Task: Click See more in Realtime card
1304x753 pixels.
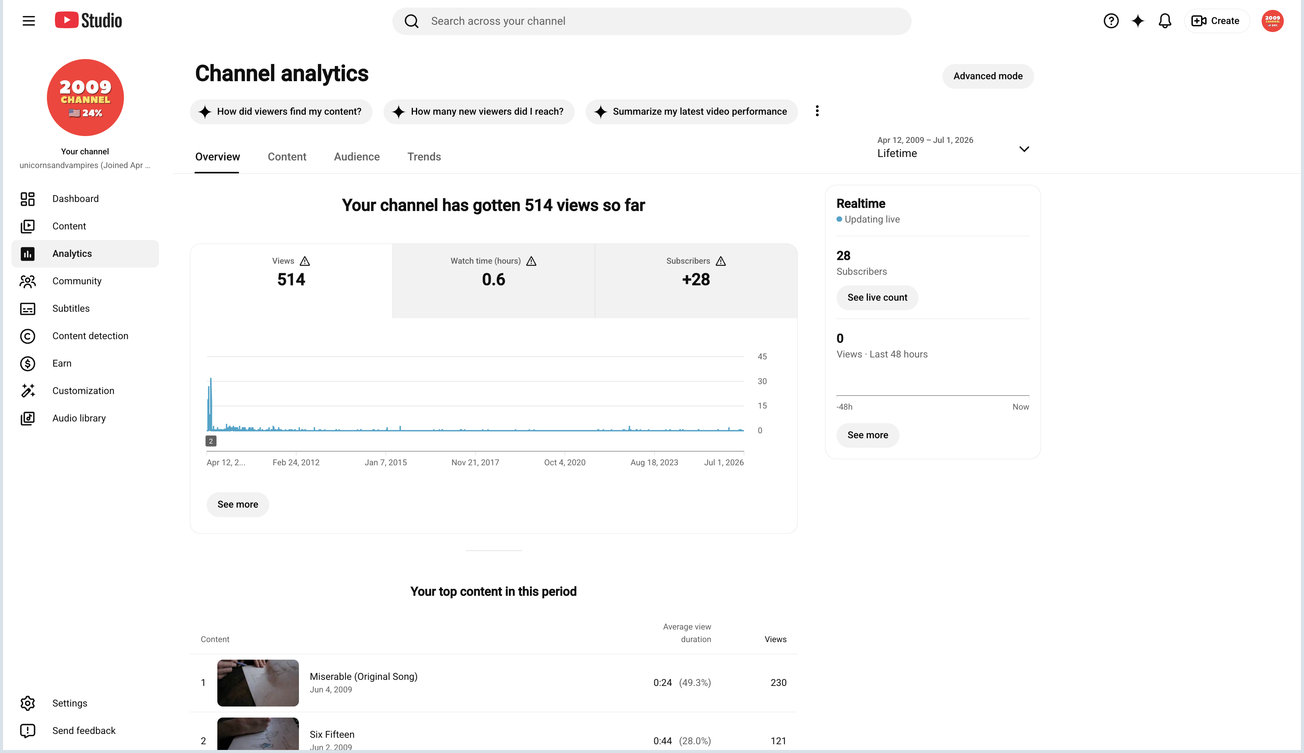Action: pos(868,435)
